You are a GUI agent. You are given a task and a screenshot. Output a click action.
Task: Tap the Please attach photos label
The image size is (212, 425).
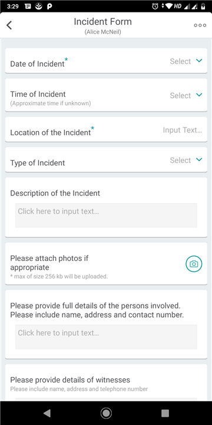tap(49, 263)
